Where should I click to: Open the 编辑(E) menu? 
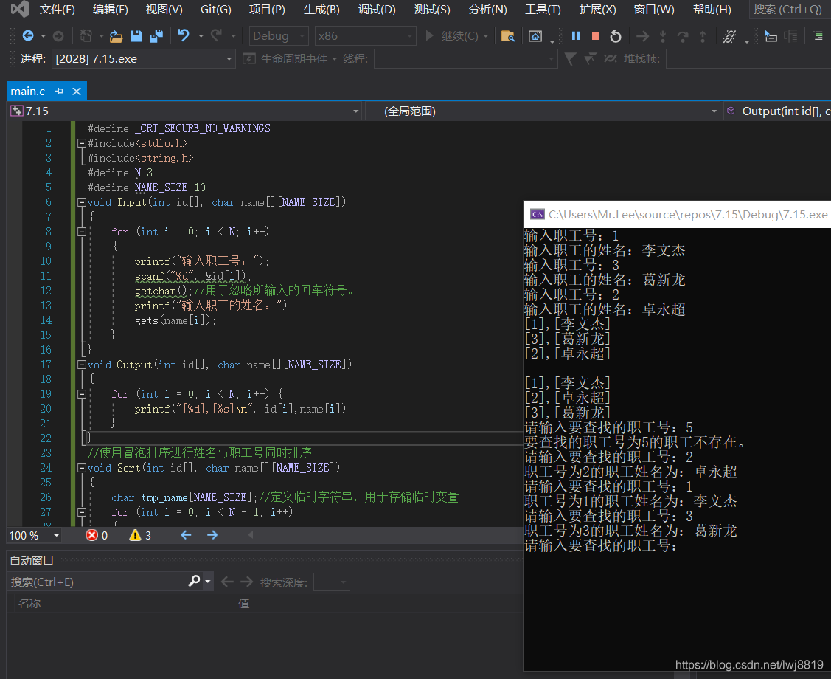pyautogui.click(x=111, y=9)
